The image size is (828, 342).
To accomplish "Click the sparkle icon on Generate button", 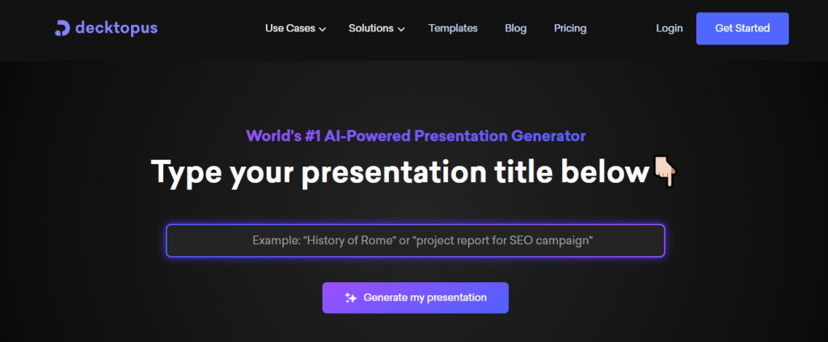I will click(x=351, y=298).
